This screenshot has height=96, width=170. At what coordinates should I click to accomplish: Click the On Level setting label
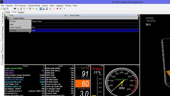pyautogui.click(x=20, y=30)
